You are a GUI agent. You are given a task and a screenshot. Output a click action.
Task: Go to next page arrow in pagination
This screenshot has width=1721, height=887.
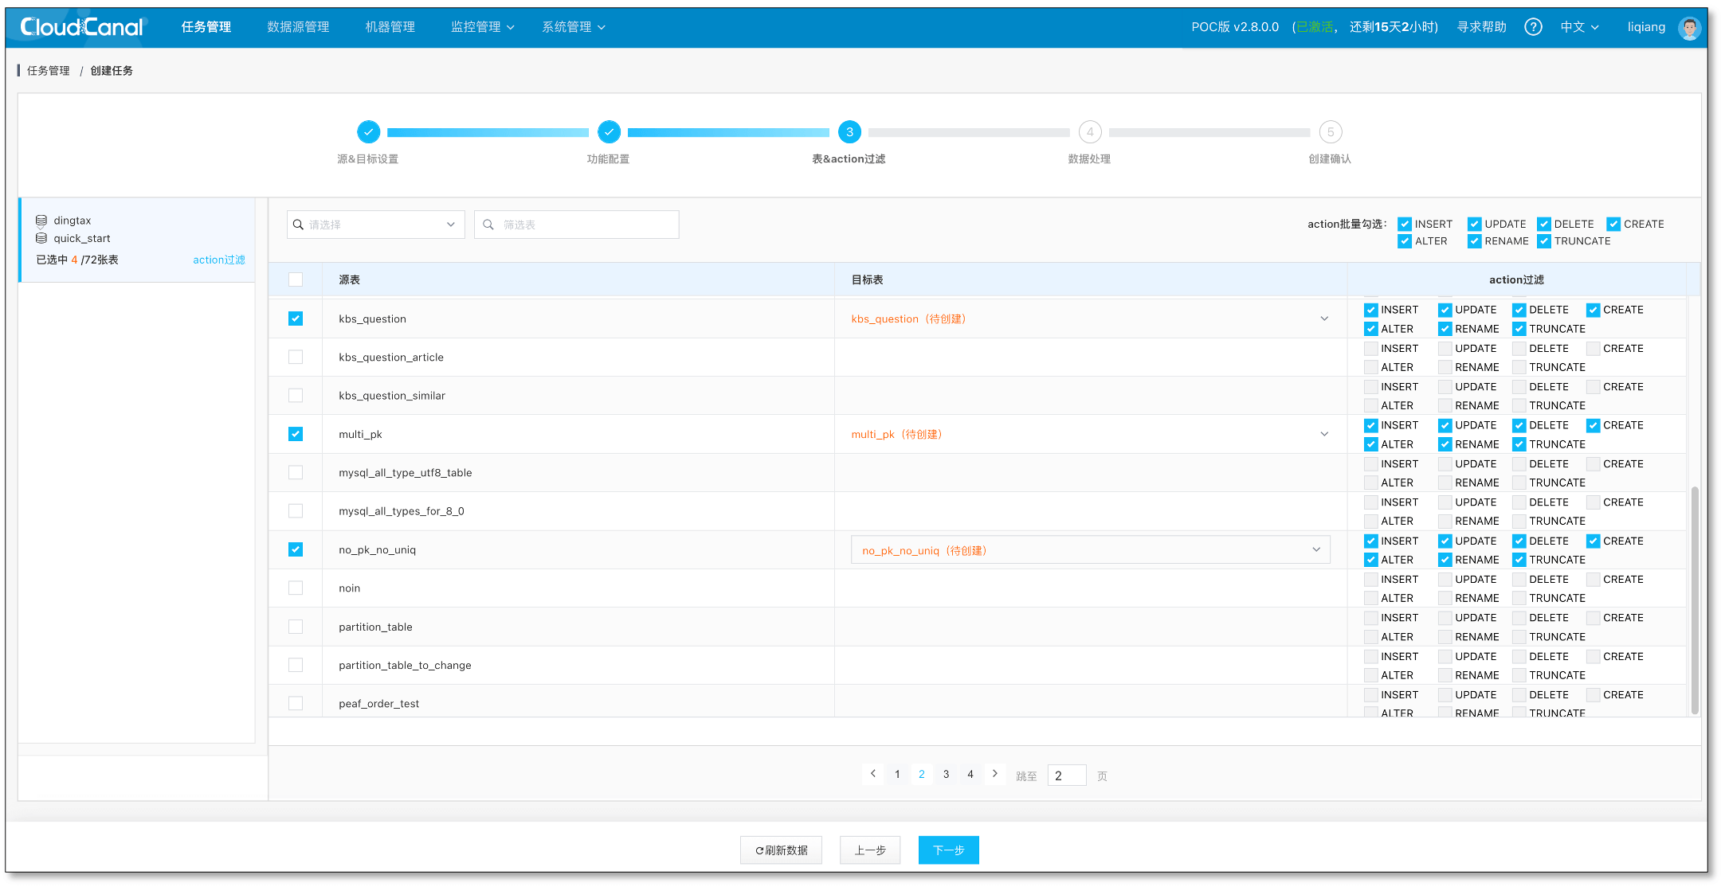point(994,774)
